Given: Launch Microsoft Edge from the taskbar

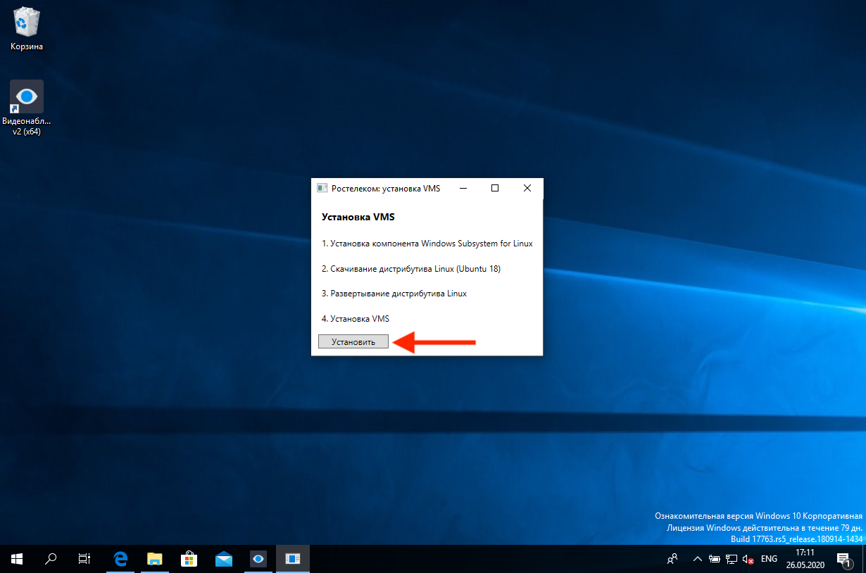Looking at the screenshot, I should (x=121, y=559).
